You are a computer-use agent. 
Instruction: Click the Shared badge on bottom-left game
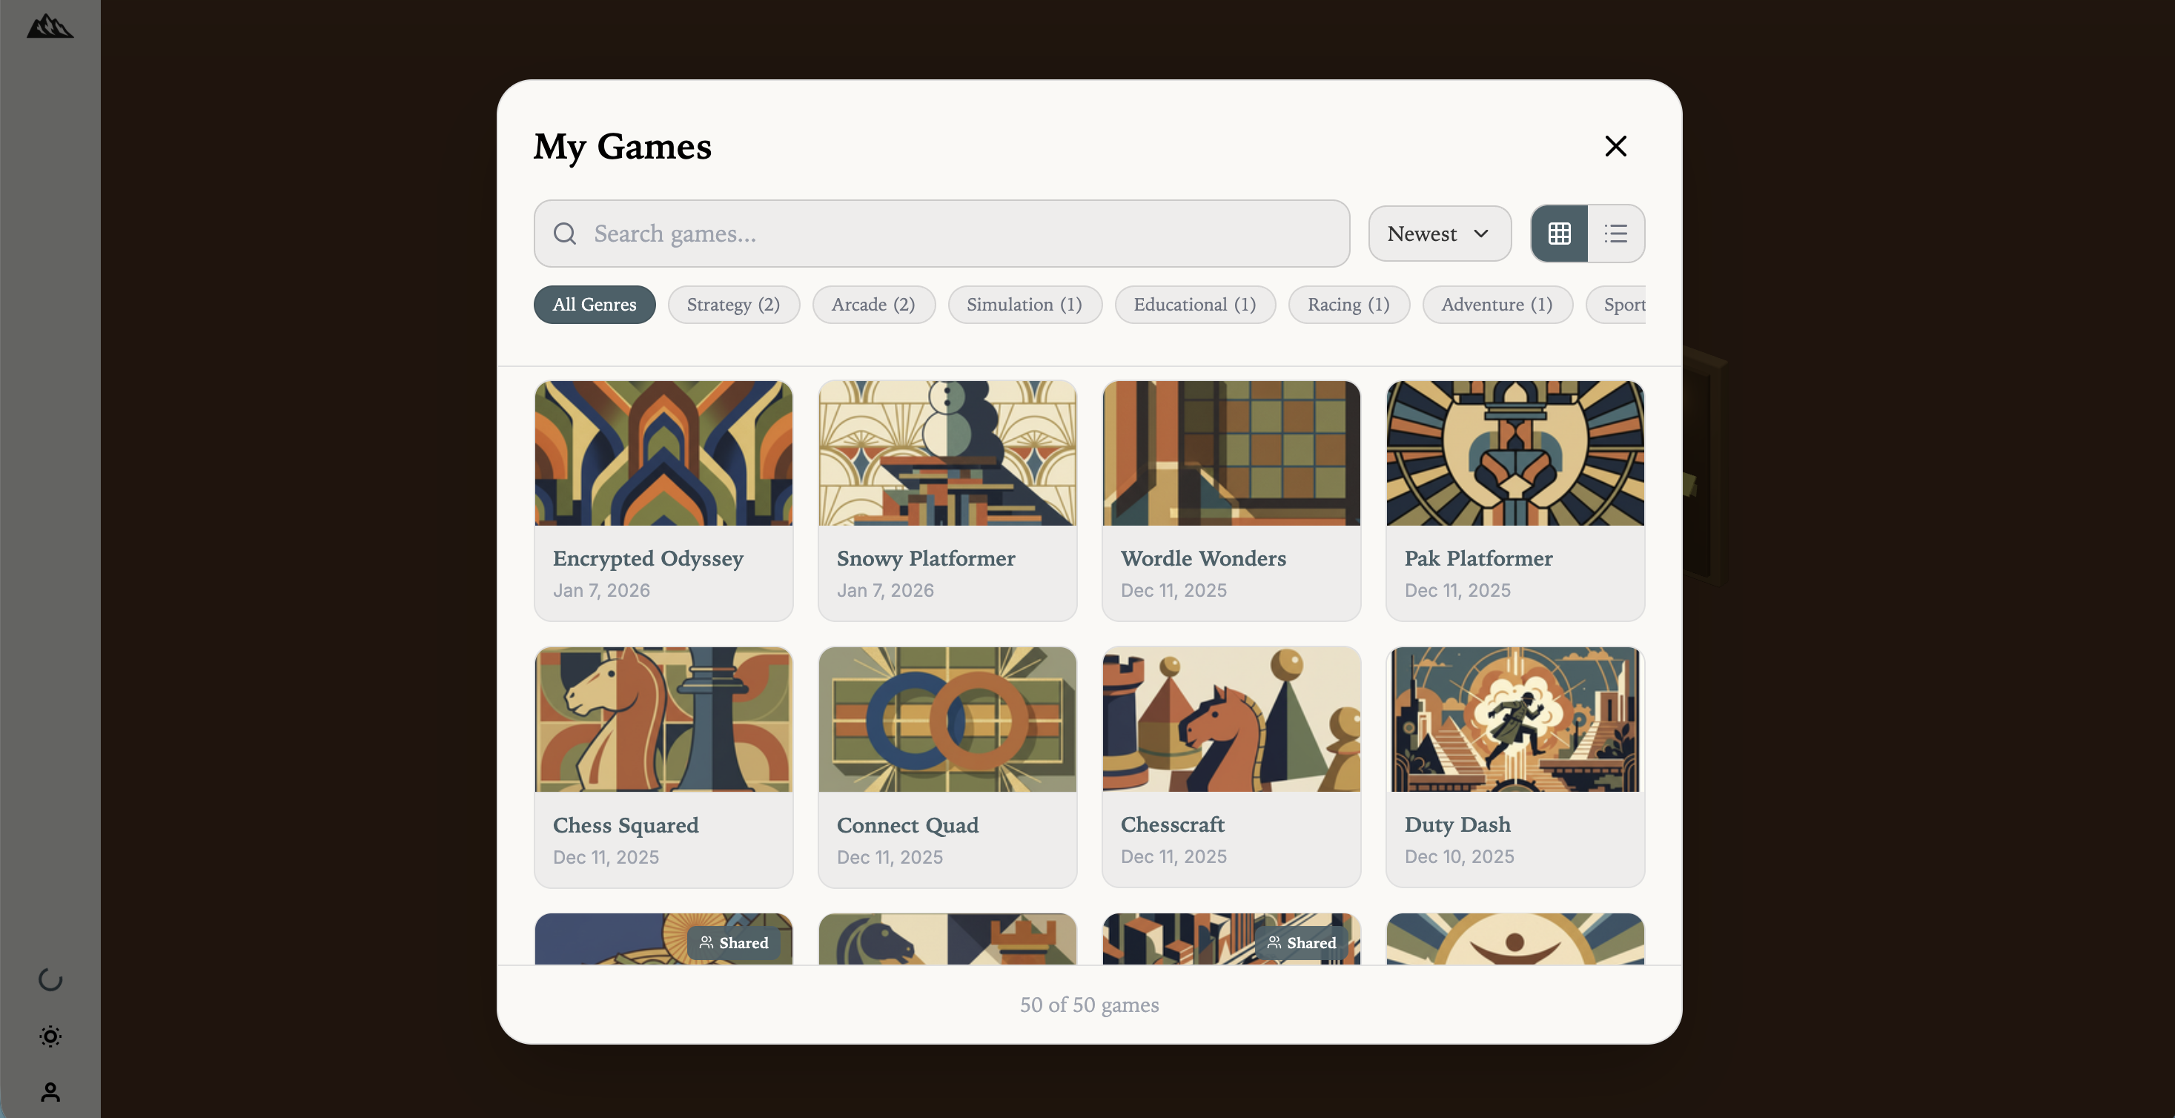(x=734, y=942)
